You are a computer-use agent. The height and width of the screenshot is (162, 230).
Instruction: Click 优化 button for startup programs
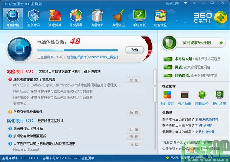[x=134, y=144]
